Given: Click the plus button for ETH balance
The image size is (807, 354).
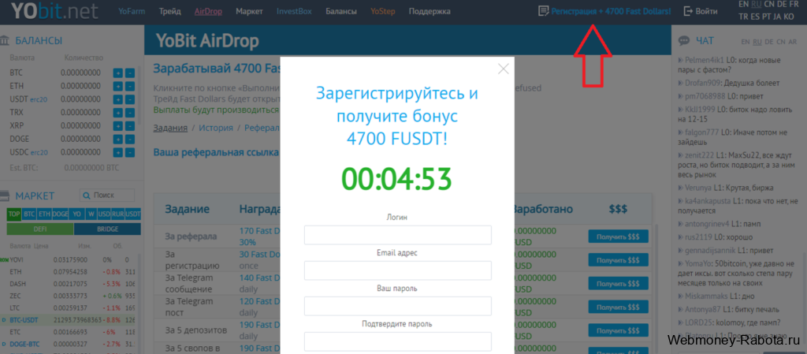Looking at the screenshot, I should pyautogui.click(x=118, y=86).
